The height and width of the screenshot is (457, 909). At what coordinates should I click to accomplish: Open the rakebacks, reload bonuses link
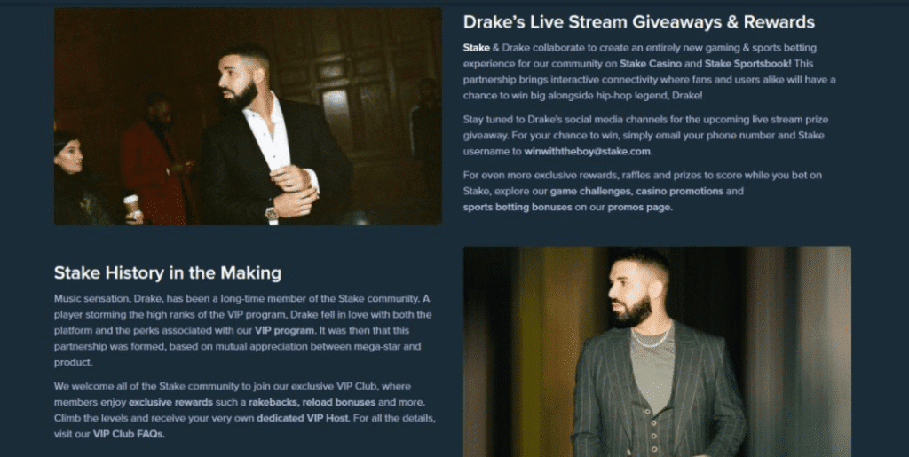(x=312, y=402)
